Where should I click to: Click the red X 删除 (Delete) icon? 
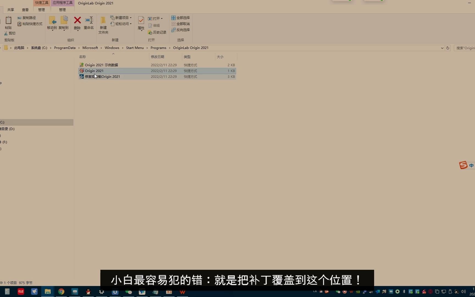point(78,20)
